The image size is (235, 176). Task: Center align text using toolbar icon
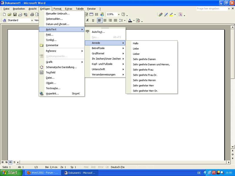105,21
